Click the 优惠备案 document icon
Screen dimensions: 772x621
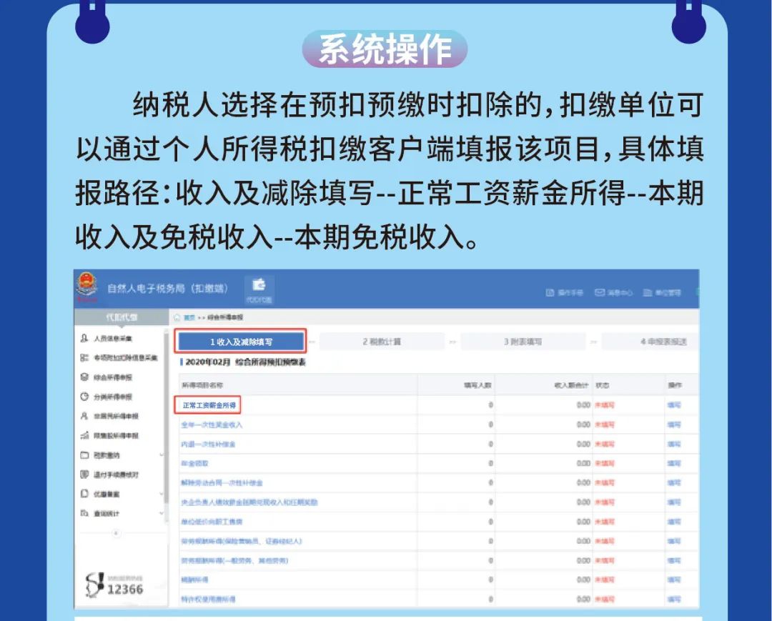(84, 494)
